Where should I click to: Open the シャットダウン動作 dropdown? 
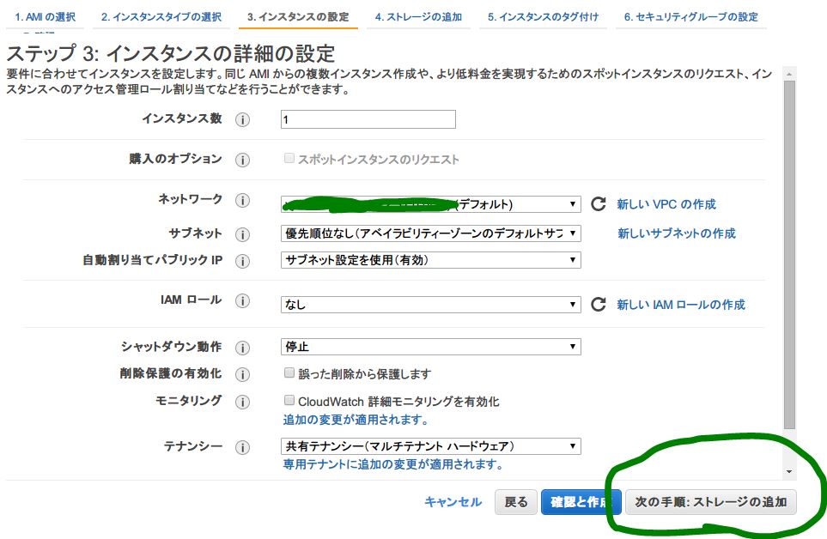pyautogui.click(x=431, y=346)
